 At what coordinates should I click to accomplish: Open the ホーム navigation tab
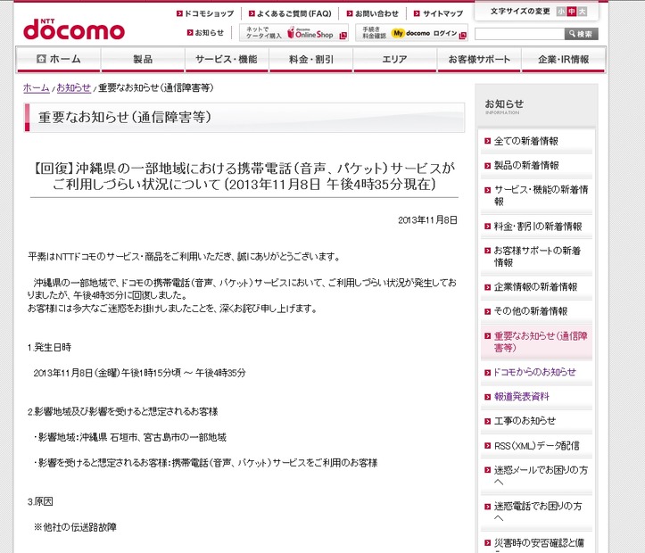(58, 59)
